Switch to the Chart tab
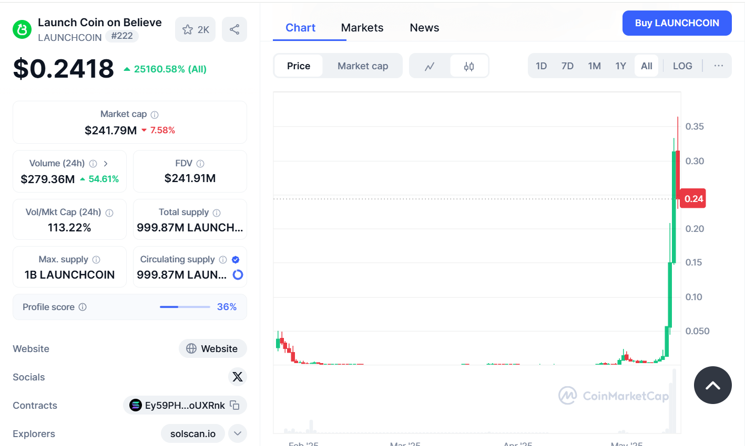The width and height of the screenshot is (745, 446). 300,28
